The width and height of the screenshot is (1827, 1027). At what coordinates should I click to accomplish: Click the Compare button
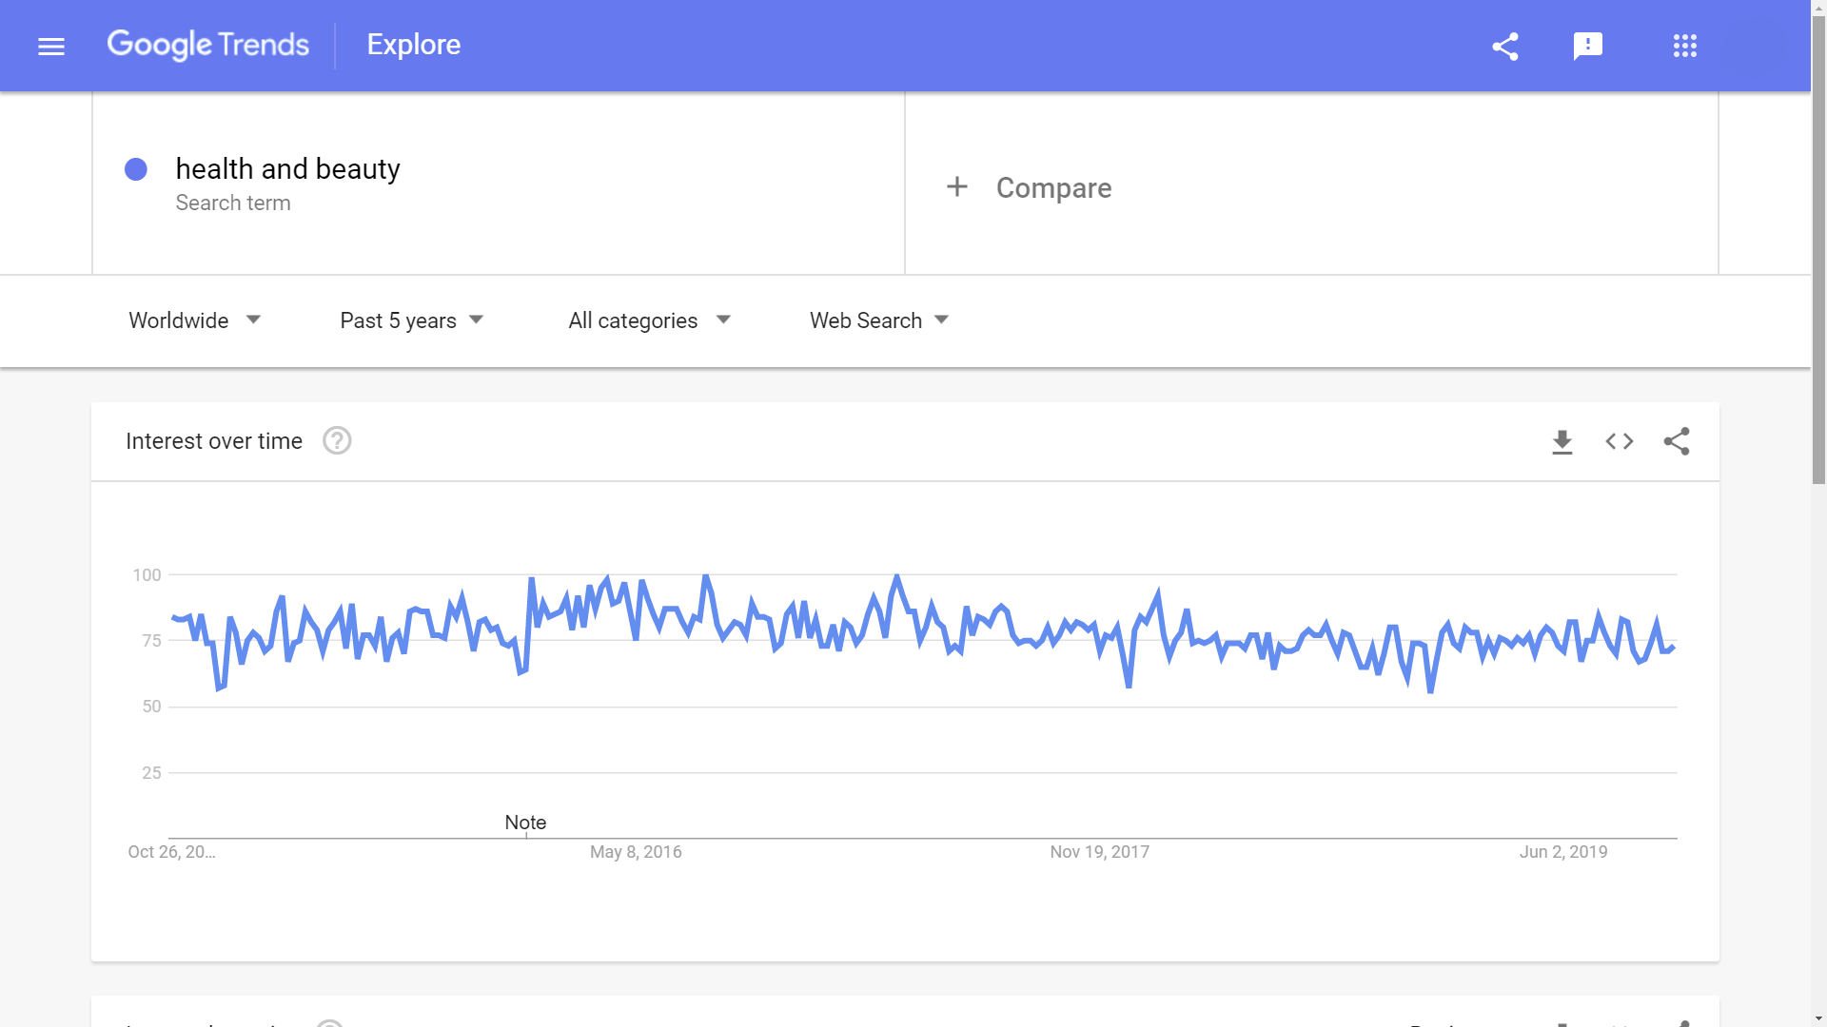1053,188
